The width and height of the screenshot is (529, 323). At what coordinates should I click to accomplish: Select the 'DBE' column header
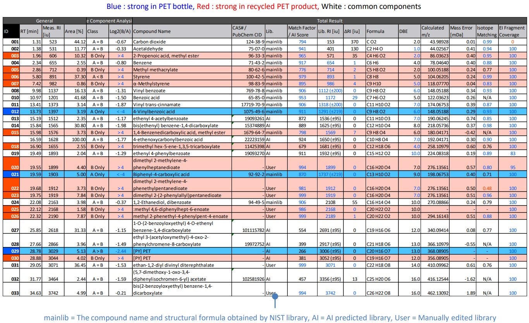tap(409, 31)
